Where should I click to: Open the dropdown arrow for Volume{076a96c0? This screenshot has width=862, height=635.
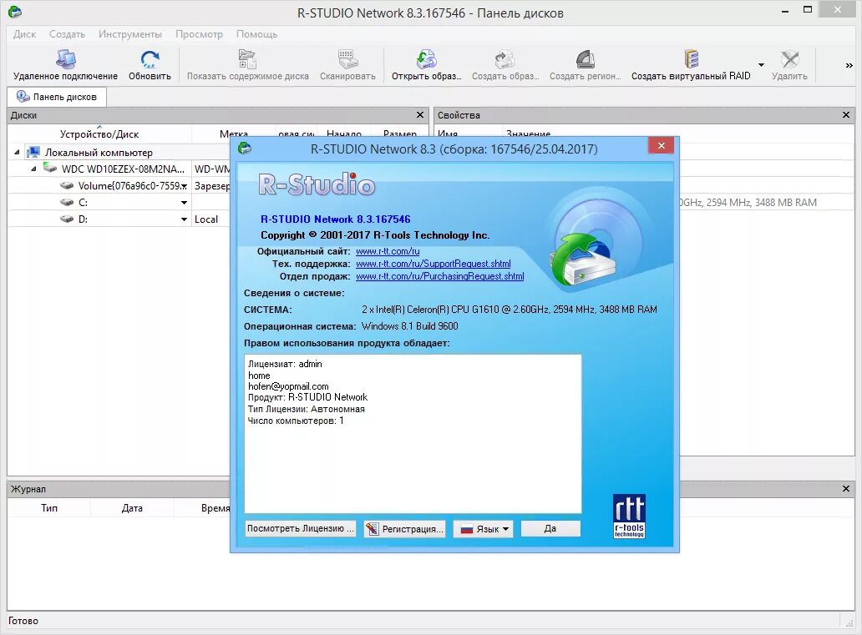pyautogui.click(x=184, y=186)
